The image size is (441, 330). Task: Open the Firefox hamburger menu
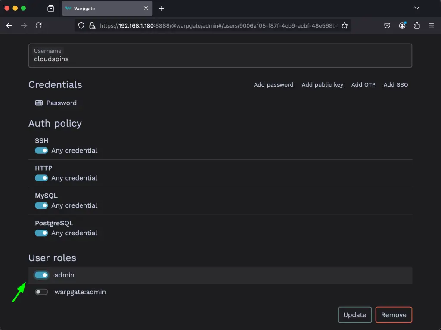431,25
